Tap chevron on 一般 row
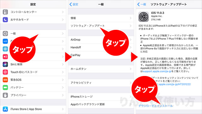This screenshot has height=114, width=202. pyautogui.click(x=63, y=34)
